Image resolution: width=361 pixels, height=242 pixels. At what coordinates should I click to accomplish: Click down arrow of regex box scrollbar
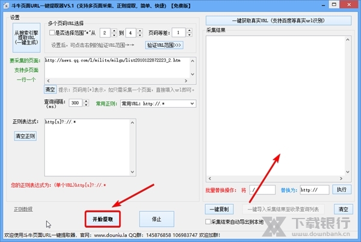point(132,172)
